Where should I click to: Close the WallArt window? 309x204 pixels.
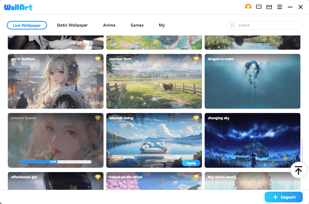point(300,7)
